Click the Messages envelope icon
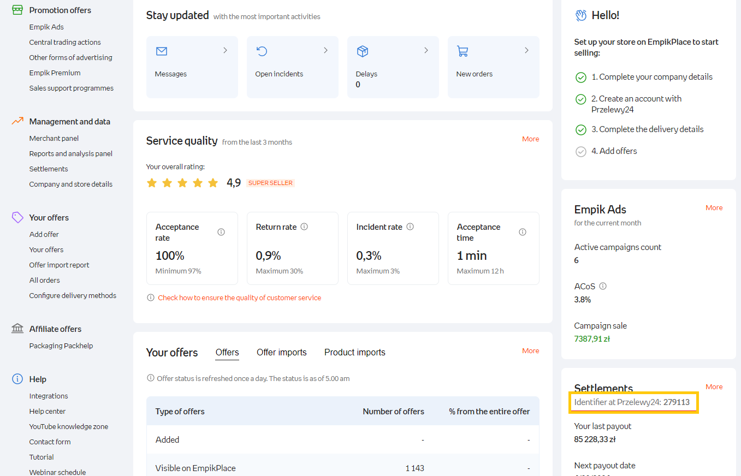Viewport: 741px width, 476px height. [x=161, y=51]
